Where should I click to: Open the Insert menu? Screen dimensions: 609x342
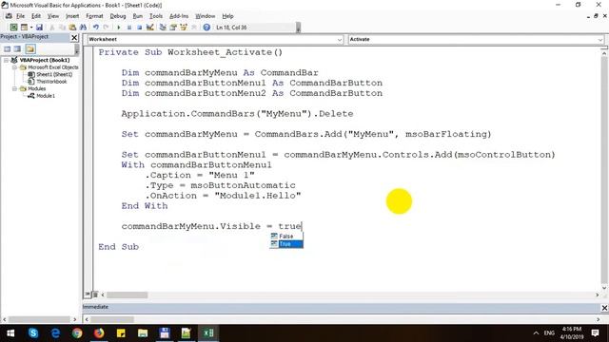(x=72, y=16)
